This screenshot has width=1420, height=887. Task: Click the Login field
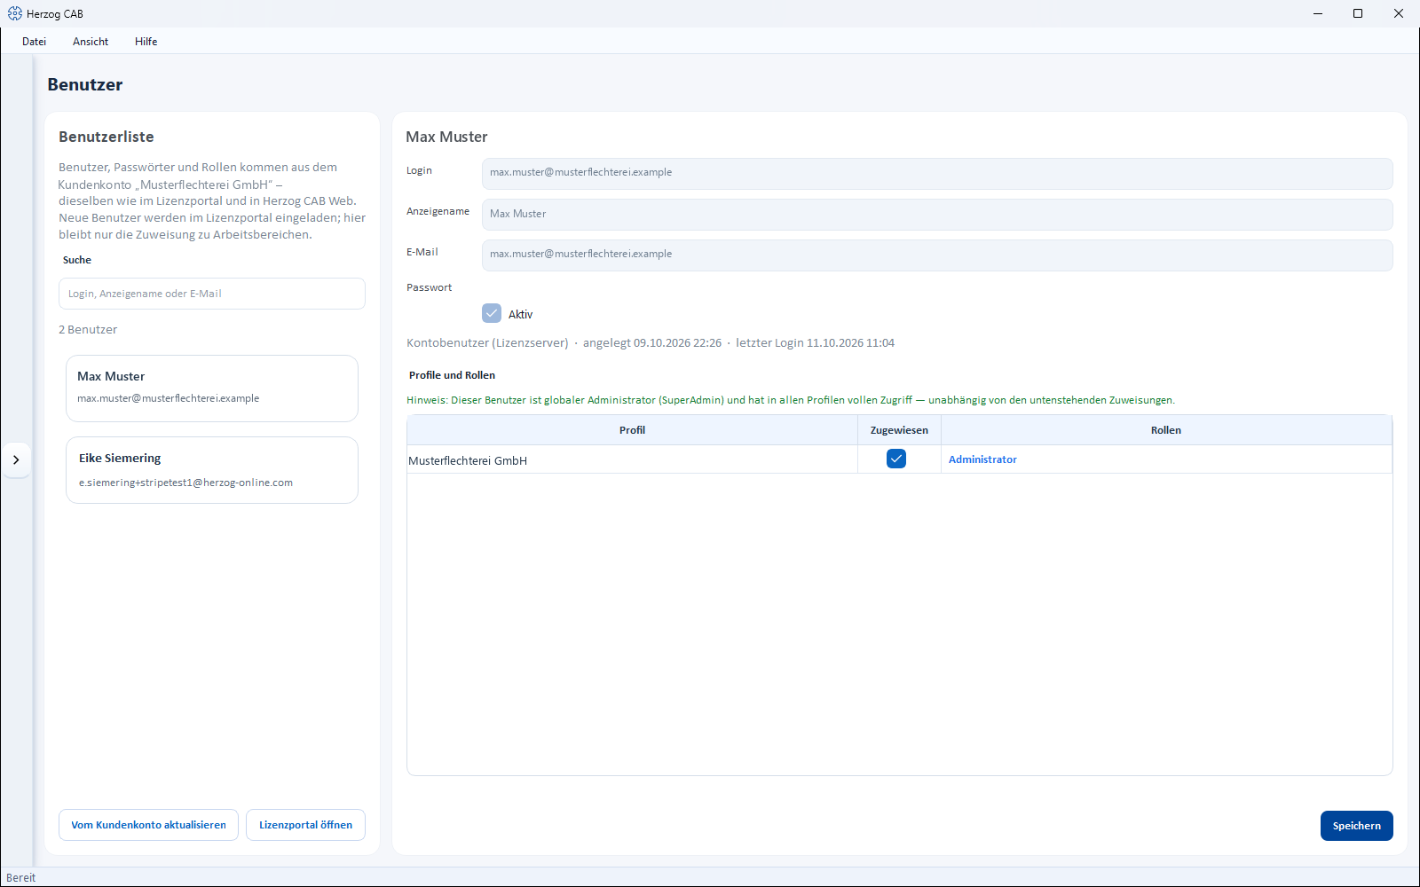click(937, 173)
